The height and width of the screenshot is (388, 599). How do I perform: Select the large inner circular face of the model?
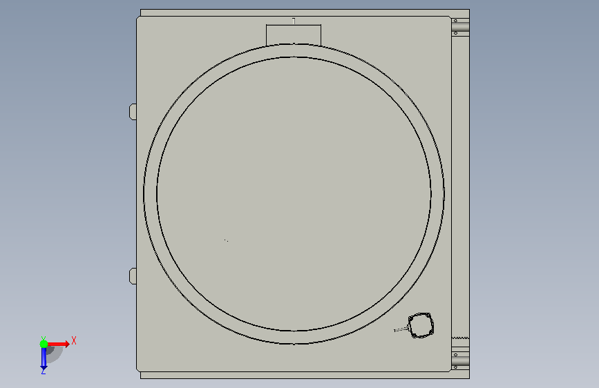[294, 194]
